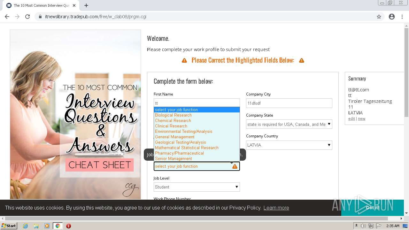Open the Job Level dropdown

pyautogui.click(x=197, y=187)
